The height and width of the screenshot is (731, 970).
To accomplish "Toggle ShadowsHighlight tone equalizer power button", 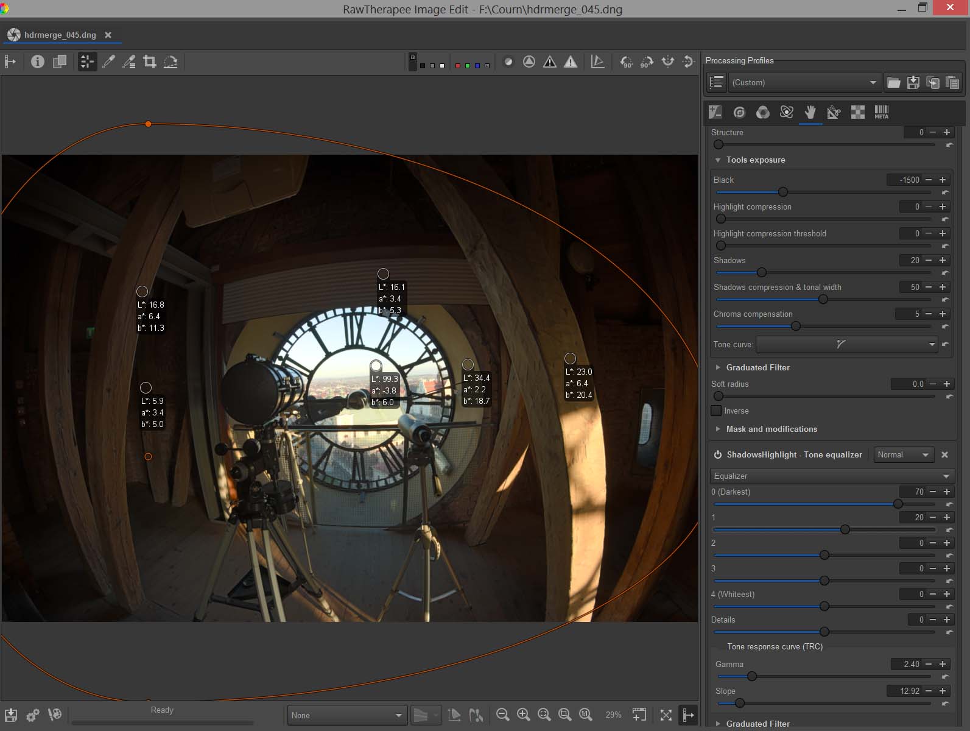I will click(x=718, y=454).
